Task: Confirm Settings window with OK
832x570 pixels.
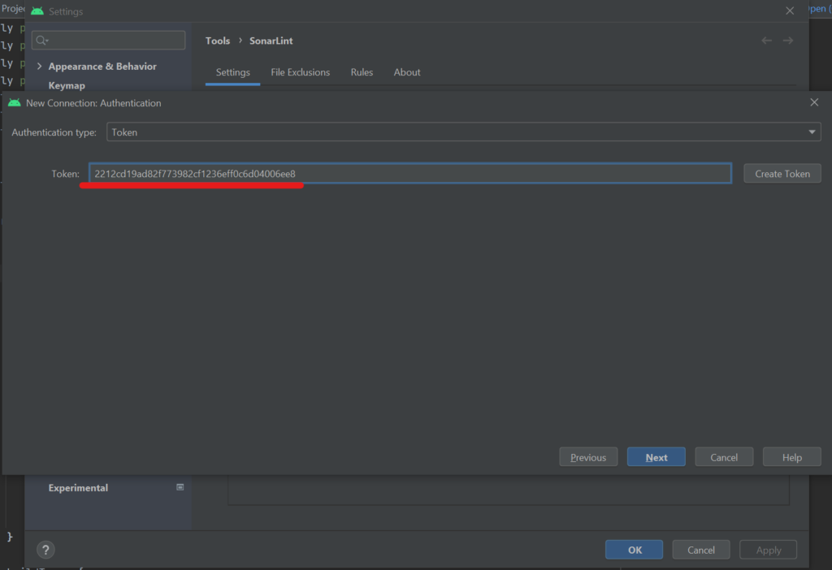Action: (634, 550)
